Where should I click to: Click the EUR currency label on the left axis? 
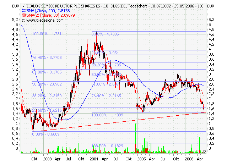tap(16, 6)
